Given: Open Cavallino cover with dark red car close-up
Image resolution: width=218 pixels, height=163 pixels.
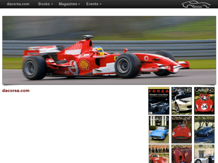Looking at the screenshot, I should pyautogui.click(x=182, y=154).
